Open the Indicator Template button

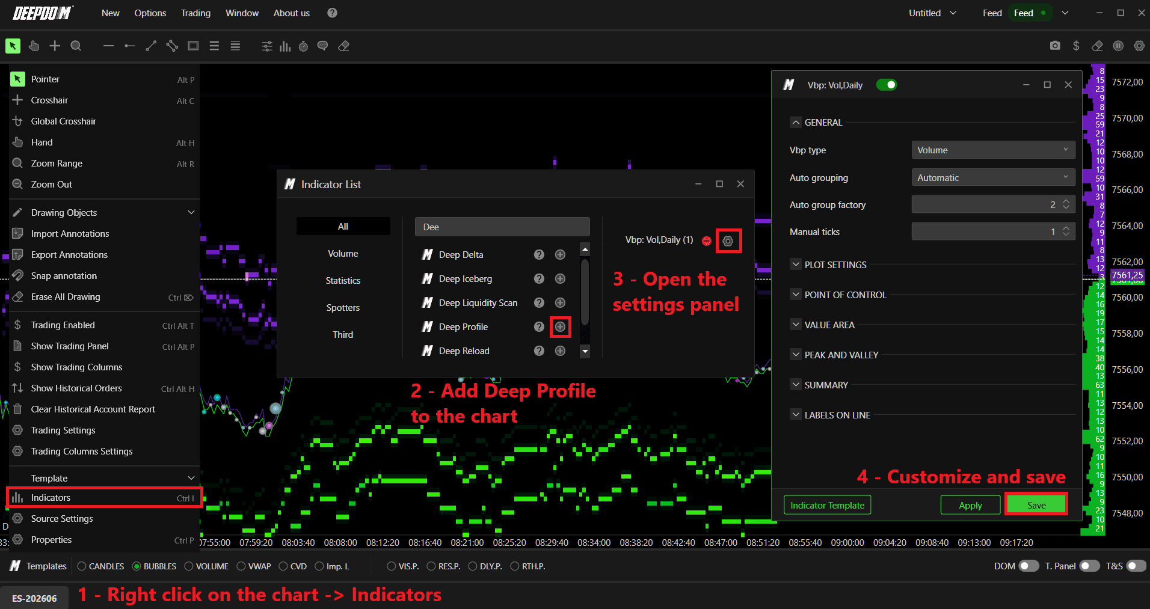tap(827, 505)
